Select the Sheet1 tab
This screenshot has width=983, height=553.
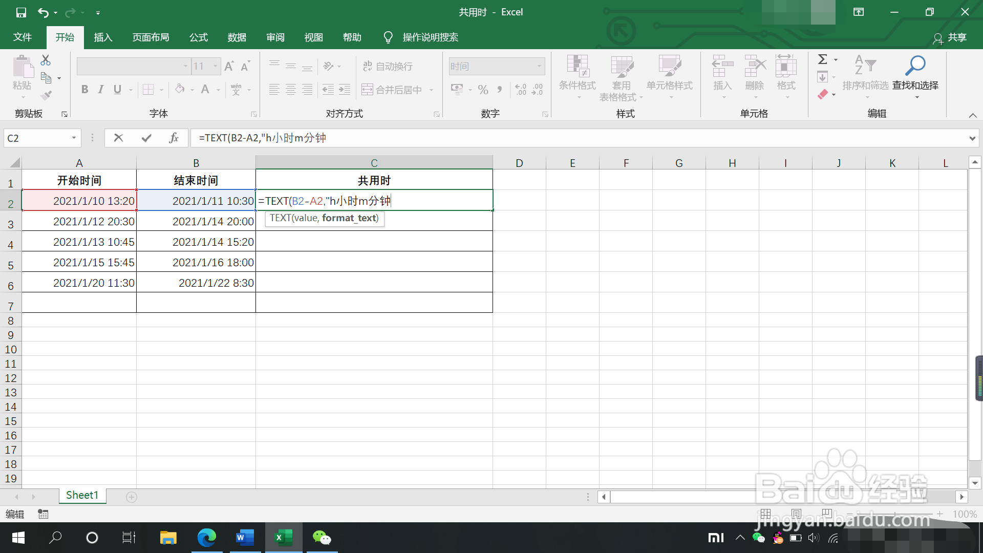82,495
